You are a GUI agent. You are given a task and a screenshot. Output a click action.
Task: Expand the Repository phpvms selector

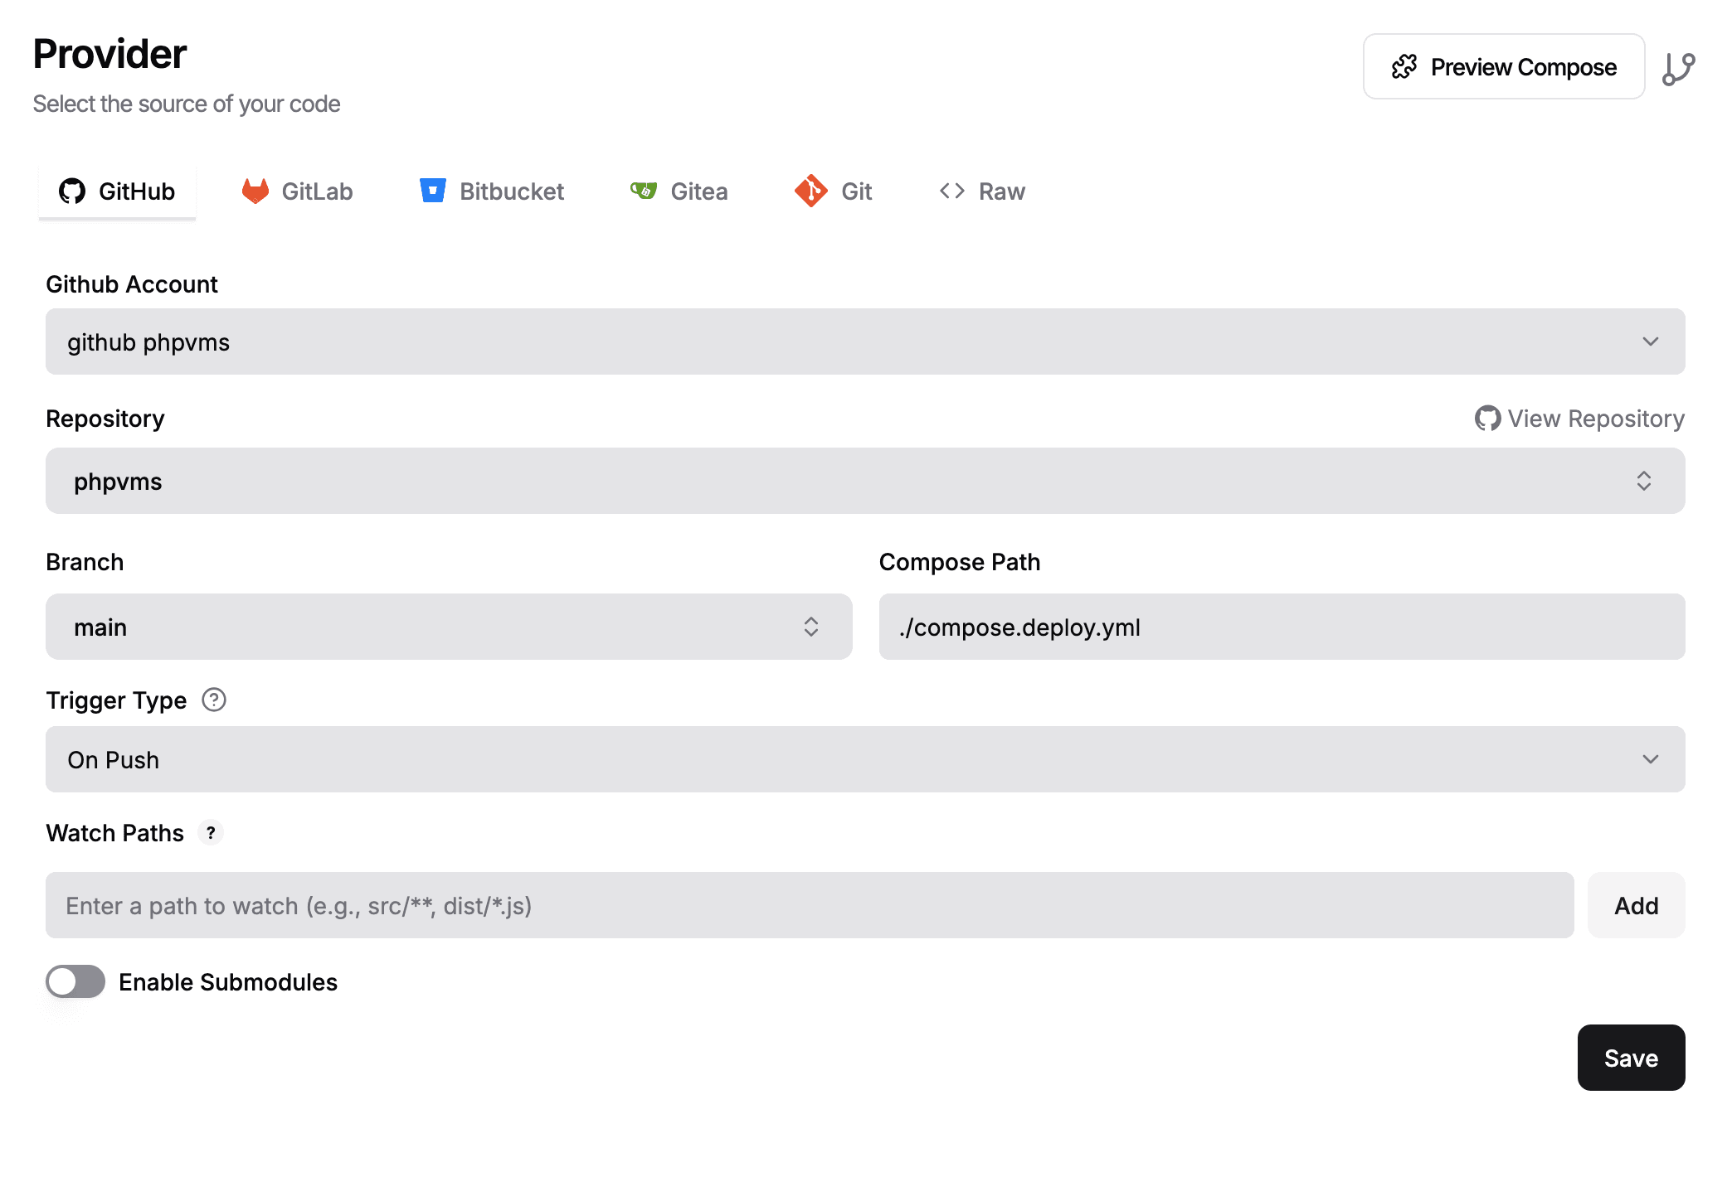click(x=865, y=481)
